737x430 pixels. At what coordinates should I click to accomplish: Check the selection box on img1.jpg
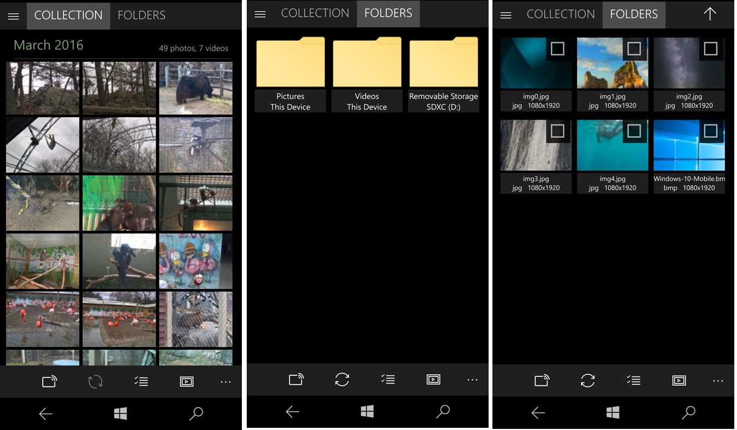pyautogui.click(x=634, y=49)
